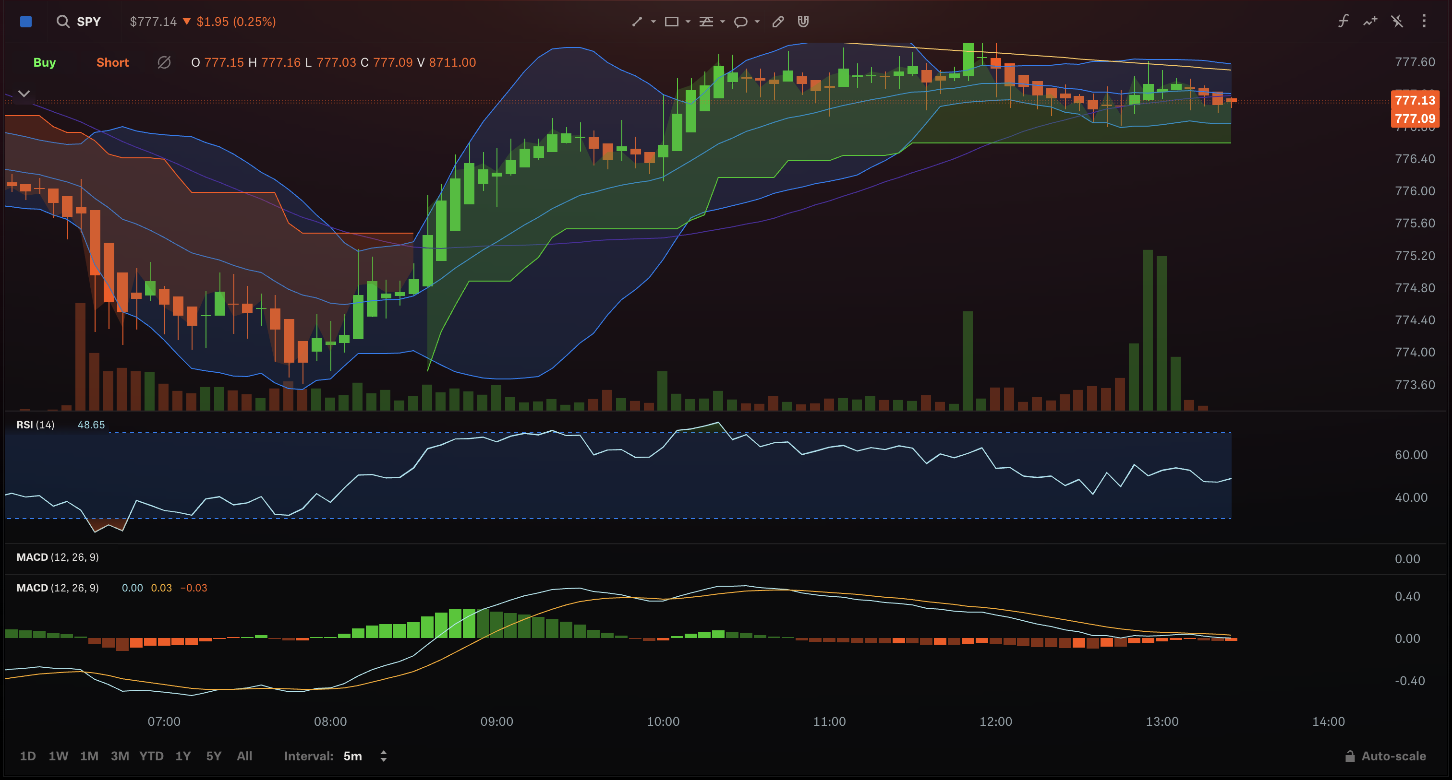
Task: Click the Auto-scale lock icon
Action: coord(1350,756)
